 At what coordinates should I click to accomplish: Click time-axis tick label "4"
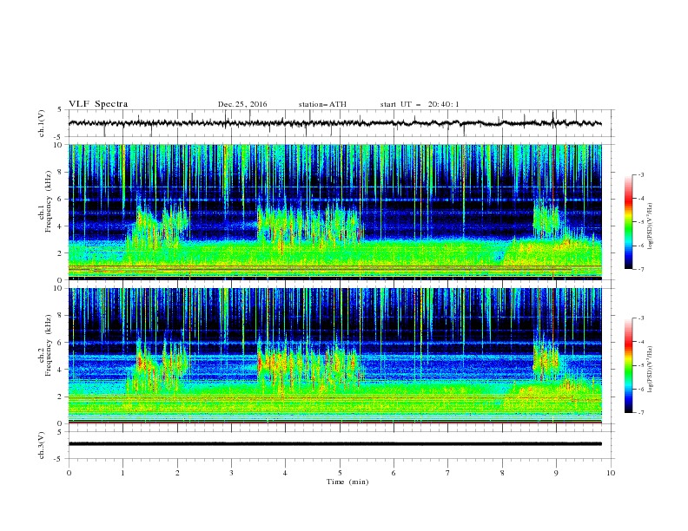click(x=285, y=473)
